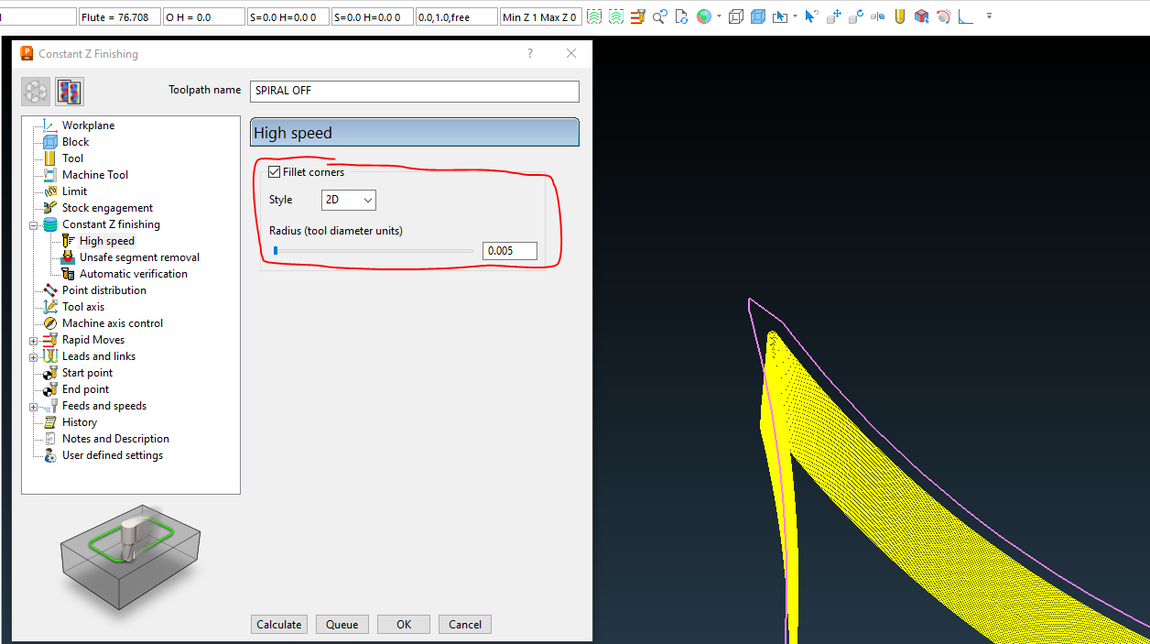The image size is (1150, 644).
Task: Expand the Leads and links tree node
Action: pyautogui.click(x=33, y=355)
